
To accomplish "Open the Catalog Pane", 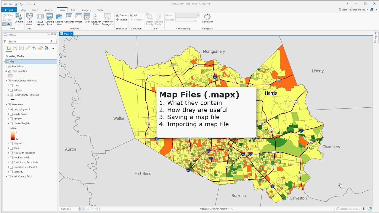I will [x=49, y=19].
